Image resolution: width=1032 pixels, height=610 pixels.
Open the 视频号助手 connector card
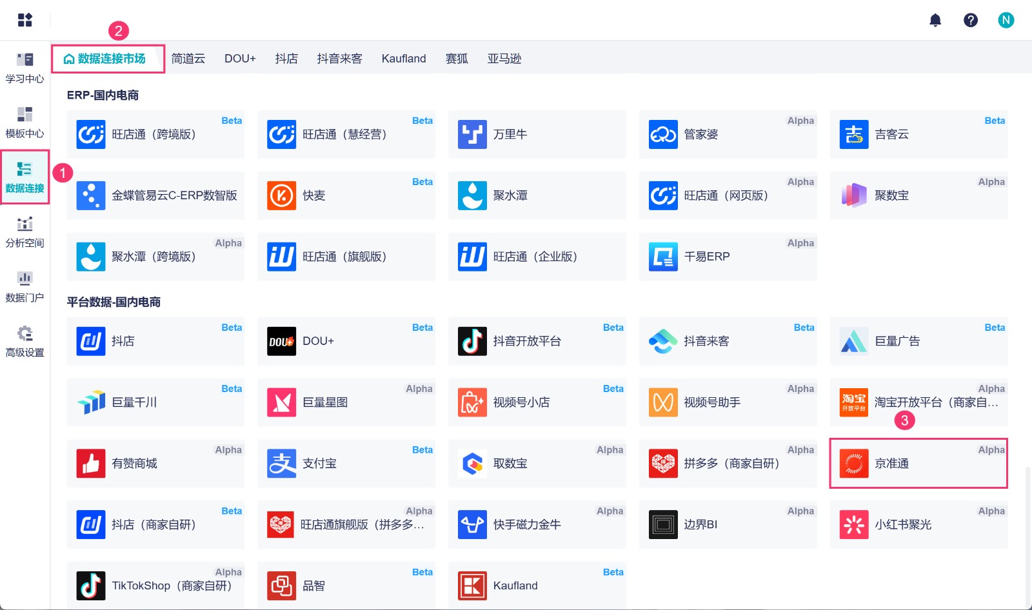pos(728,402)
